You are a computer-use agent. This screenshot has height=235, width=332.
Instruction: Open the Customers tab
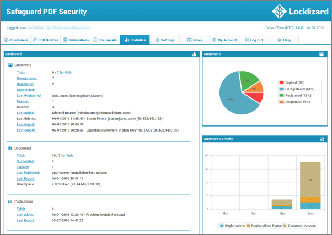(x=16, y=40)
